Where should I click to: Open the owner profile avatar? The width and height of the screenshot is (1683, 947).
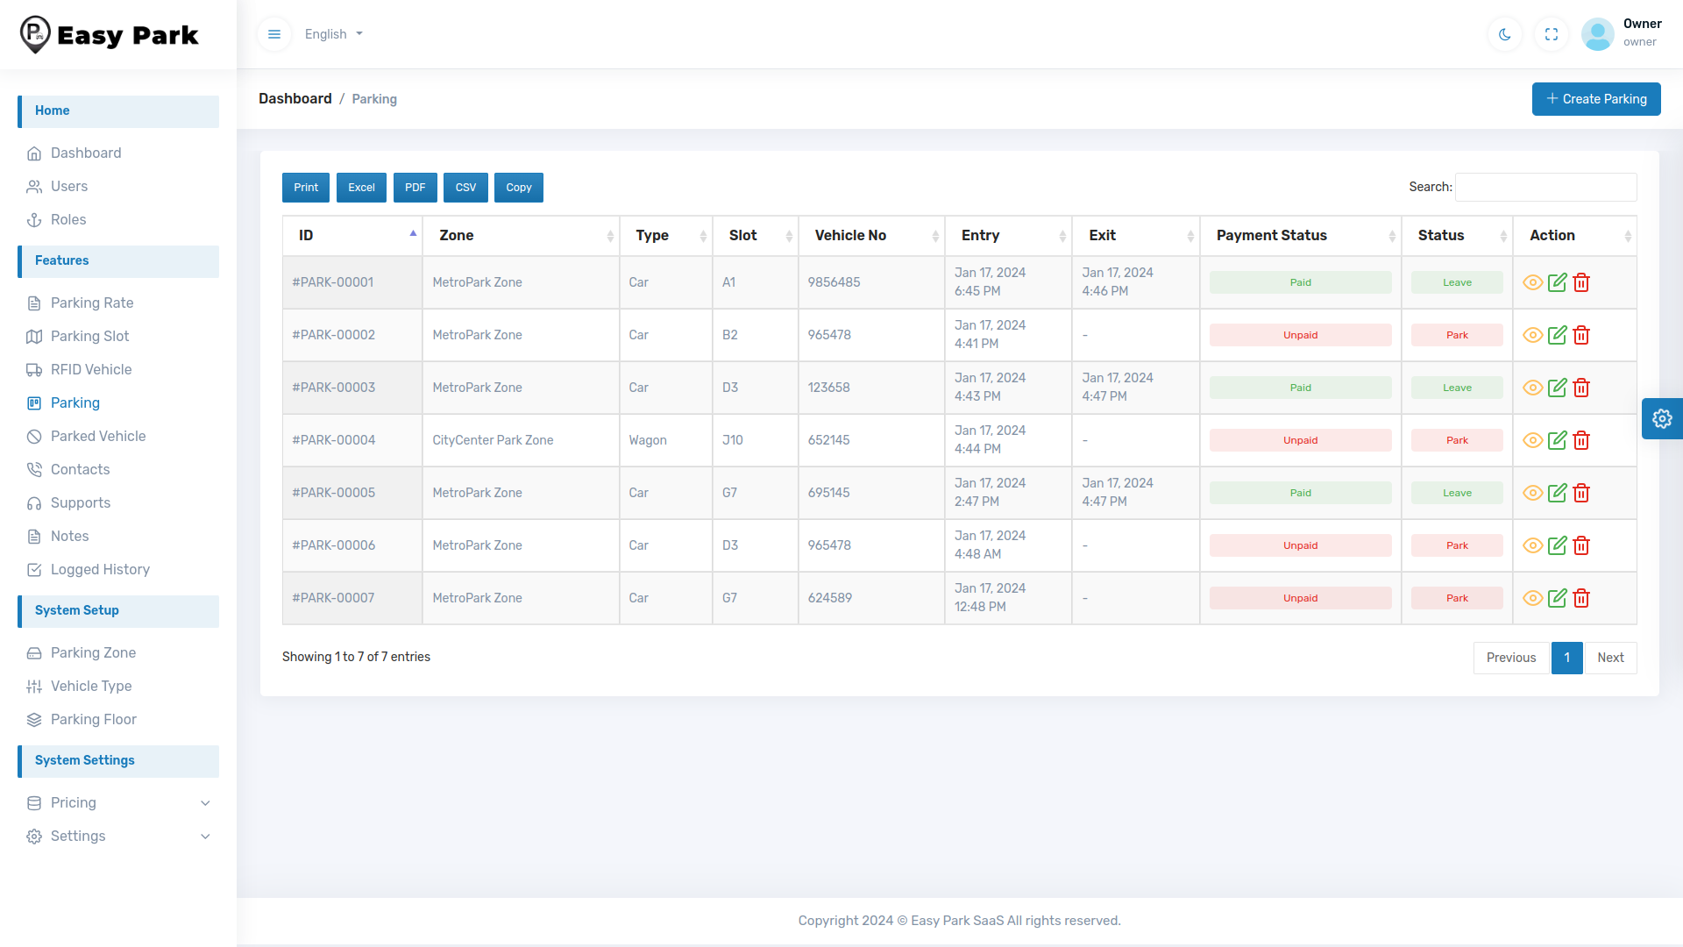click(x=1597, y=34)
